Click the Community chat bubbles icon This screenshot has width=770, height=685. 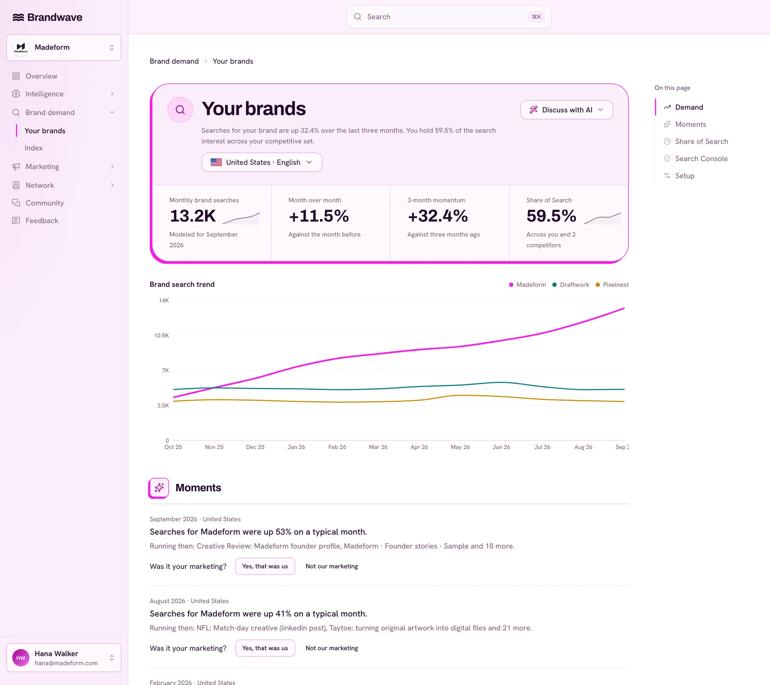(16, 203)
